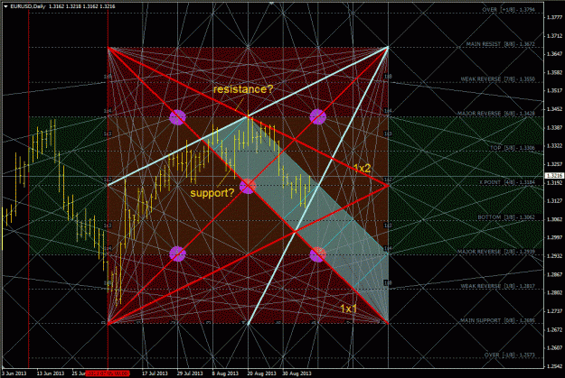Click the OVER [+1/8] - 1.3794 level label
565x378 pixels.
click(508, 10)
